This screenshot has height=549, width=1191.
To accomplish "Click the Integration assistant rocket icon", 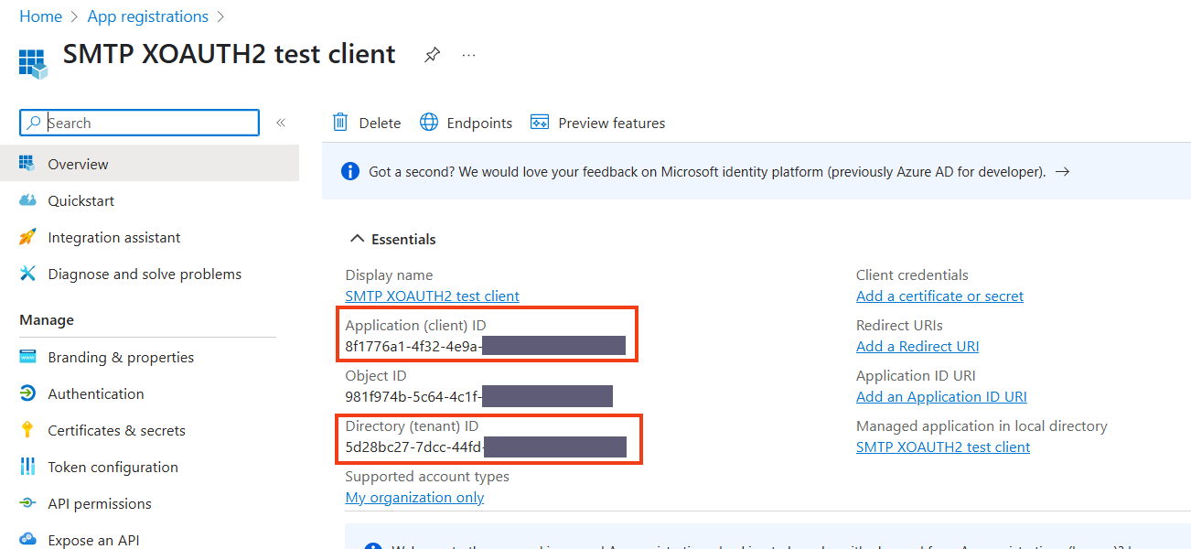I will (27, 237).
